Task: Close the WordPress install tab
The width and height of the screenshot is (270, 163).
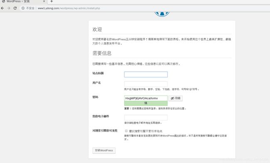Action: tap(44, 1)
